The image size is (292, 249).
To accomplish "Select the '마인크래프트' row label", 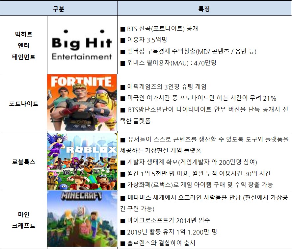I will pos(24,220).
